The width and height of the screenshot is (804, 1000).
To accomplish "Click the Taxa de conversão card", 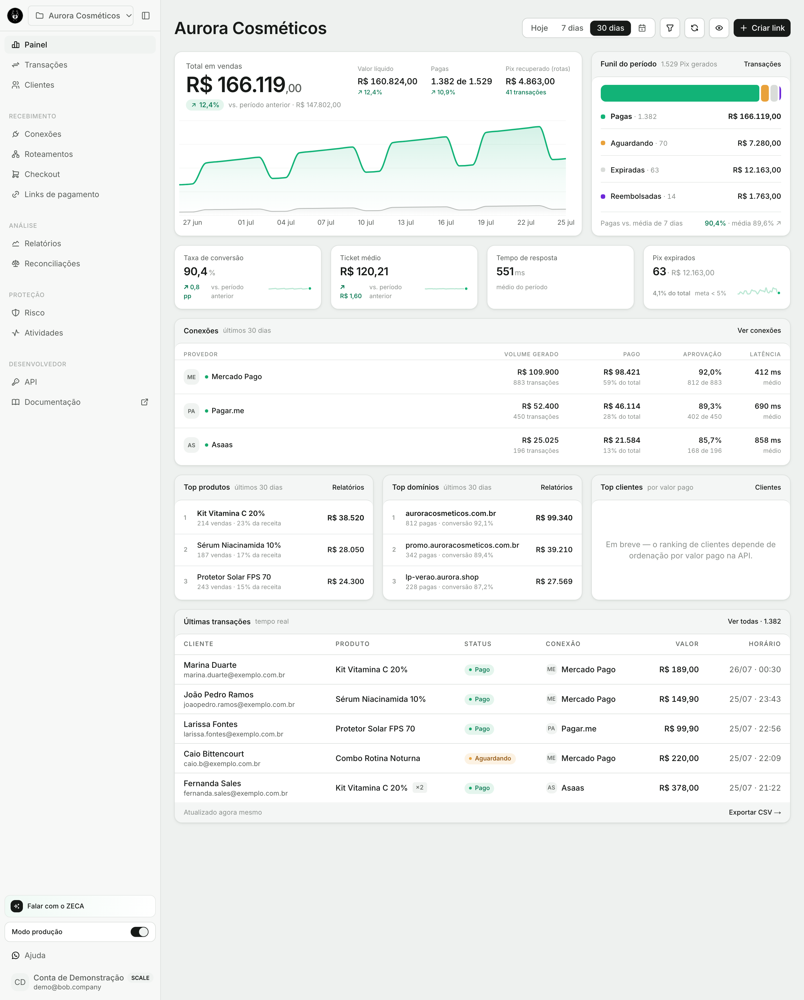I will 248,277.
